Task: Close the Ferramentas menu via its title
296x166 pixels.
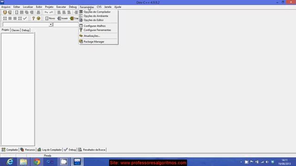Action: pyautogui.click(x=87, y=7)
